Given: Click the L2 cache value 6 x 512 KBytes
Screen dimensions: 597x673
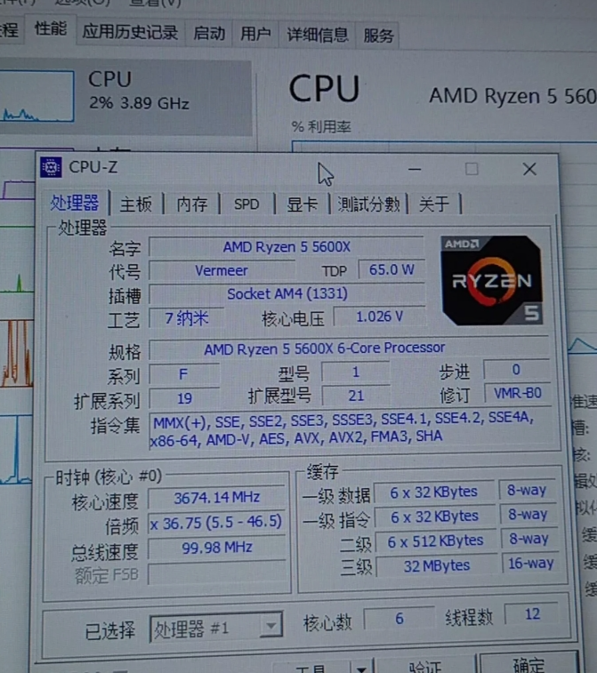Looking at the screenshot, I should point(435,541).
